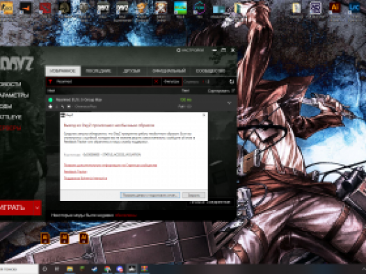Image resolution: width=366 pixels, height=274 pixels.
Task: Open the Lightroom Classic desktop shortcut
Action: coord(354,8)
